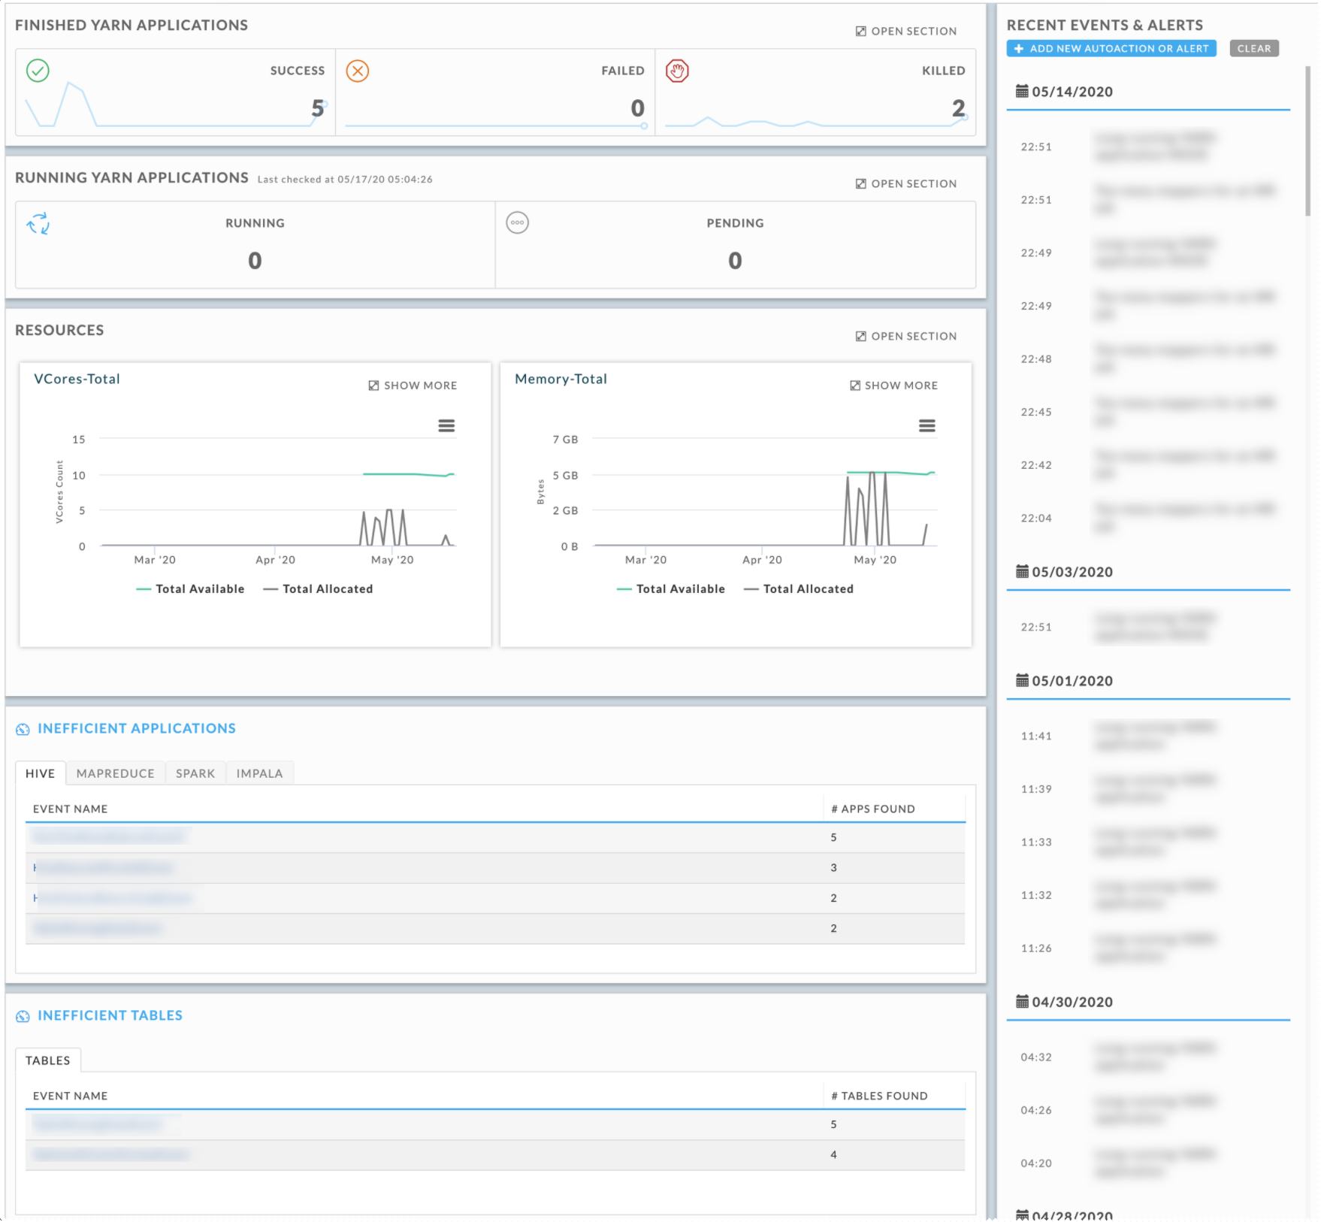The image size is (1321, 1222).
Task: Show more of the Memory-Total chart
Action: point(893,386)
